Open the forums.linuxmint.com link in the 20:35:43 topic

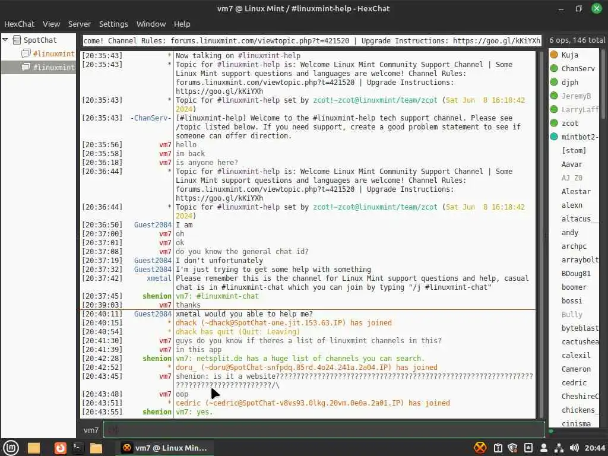click(x=265, y=82)
